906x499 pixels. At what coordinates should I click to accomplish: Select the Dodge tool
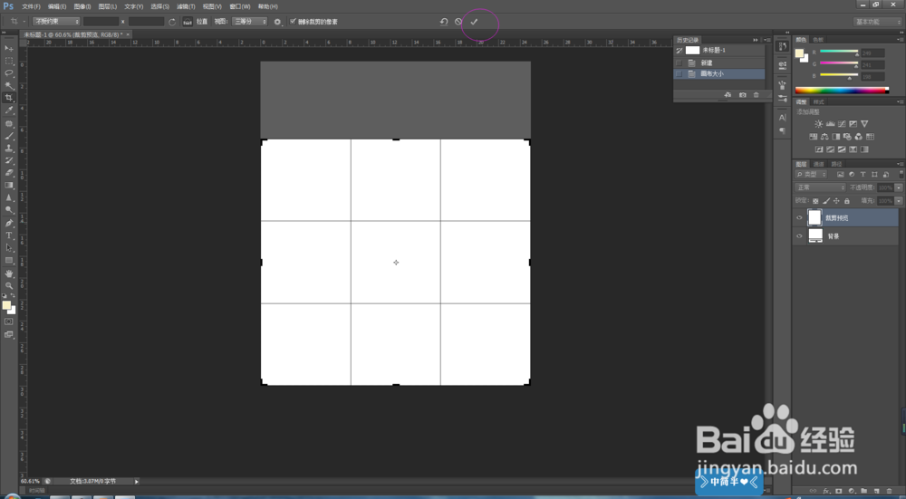(9, 210)
